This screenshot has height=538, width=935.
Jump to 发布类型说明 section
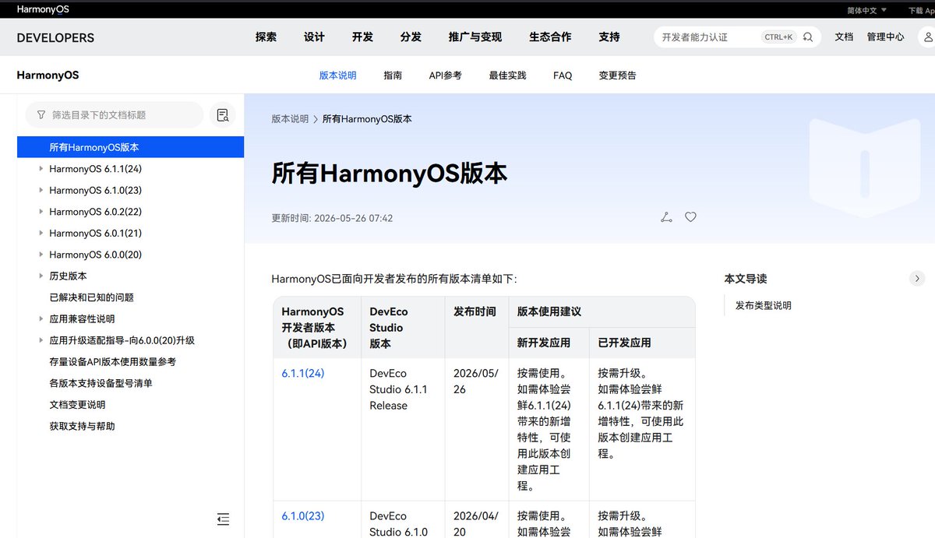click(764, 305)
